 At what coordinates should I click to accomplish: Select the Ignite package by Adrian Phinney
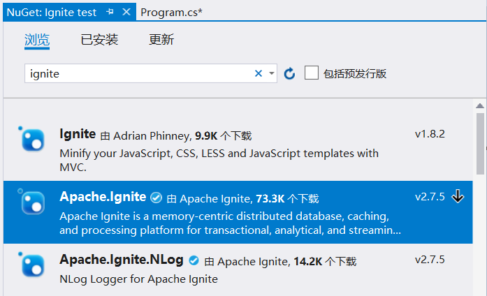(238, 149)
